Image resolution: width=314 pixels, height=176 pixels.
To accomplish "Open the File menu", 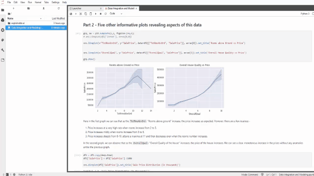I will tap(9, 2).
